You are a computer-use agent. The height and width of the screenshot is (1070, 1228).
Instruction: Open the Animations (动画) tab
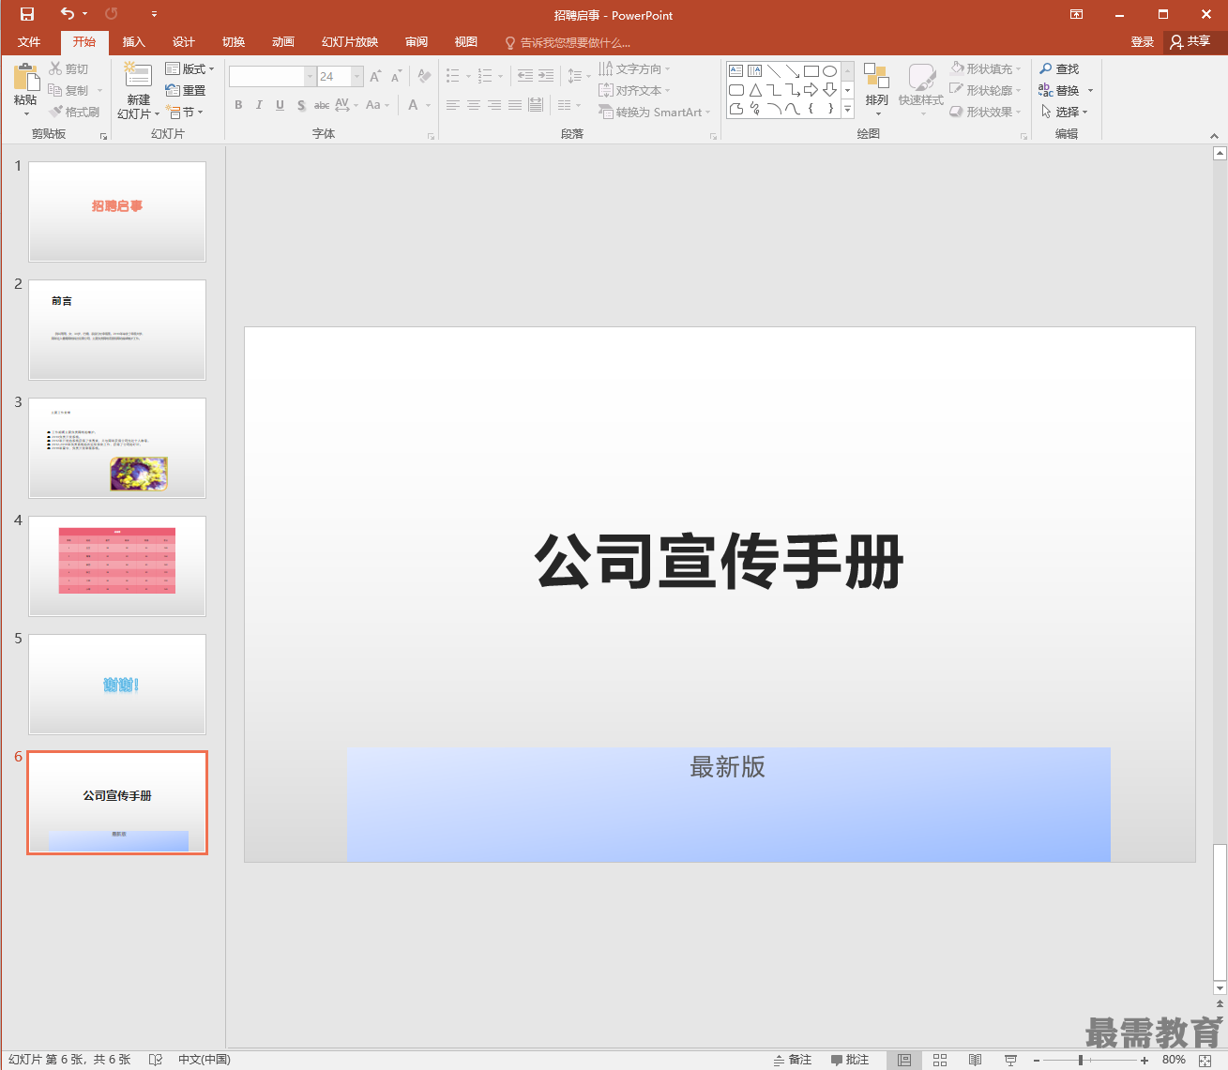pyautogui.click(x=283, y=42)
